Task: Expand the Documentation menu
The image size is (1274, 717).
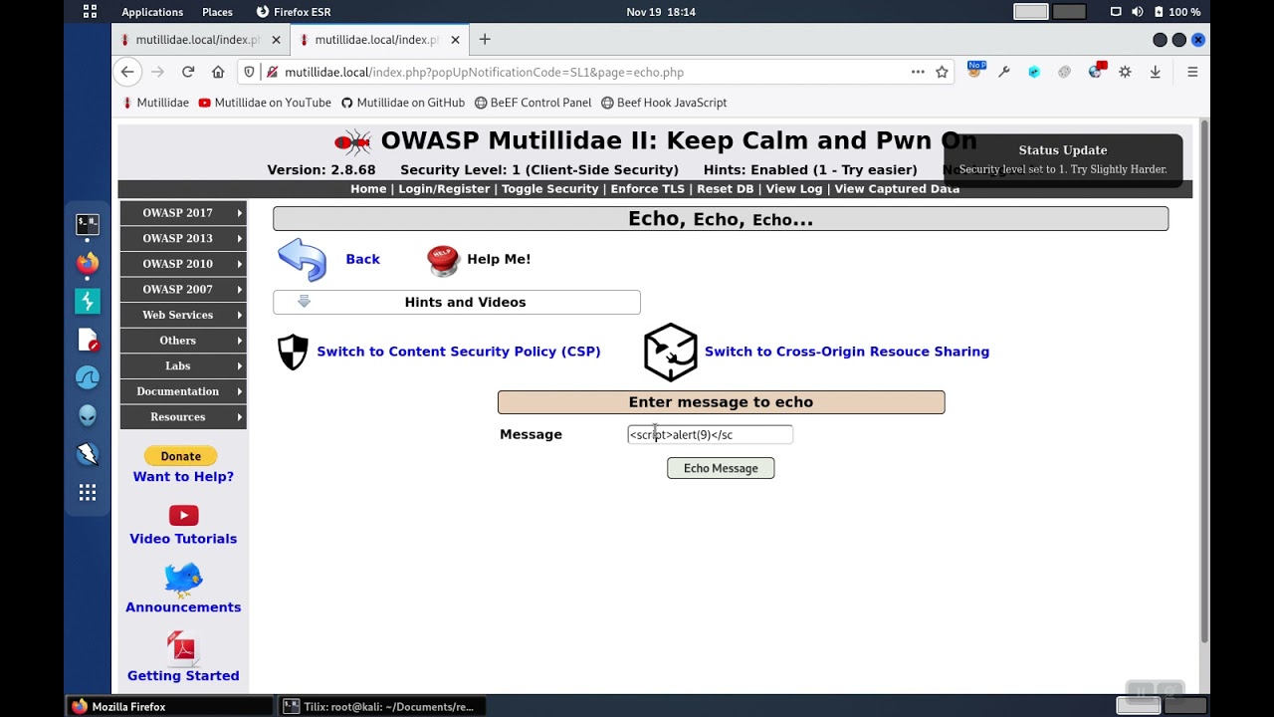Action: pos(183,391)
